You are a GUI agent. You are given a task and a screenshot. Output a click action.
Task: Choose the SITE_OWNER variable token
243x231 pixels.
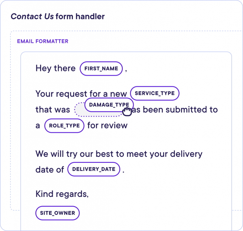coord(57,213)
